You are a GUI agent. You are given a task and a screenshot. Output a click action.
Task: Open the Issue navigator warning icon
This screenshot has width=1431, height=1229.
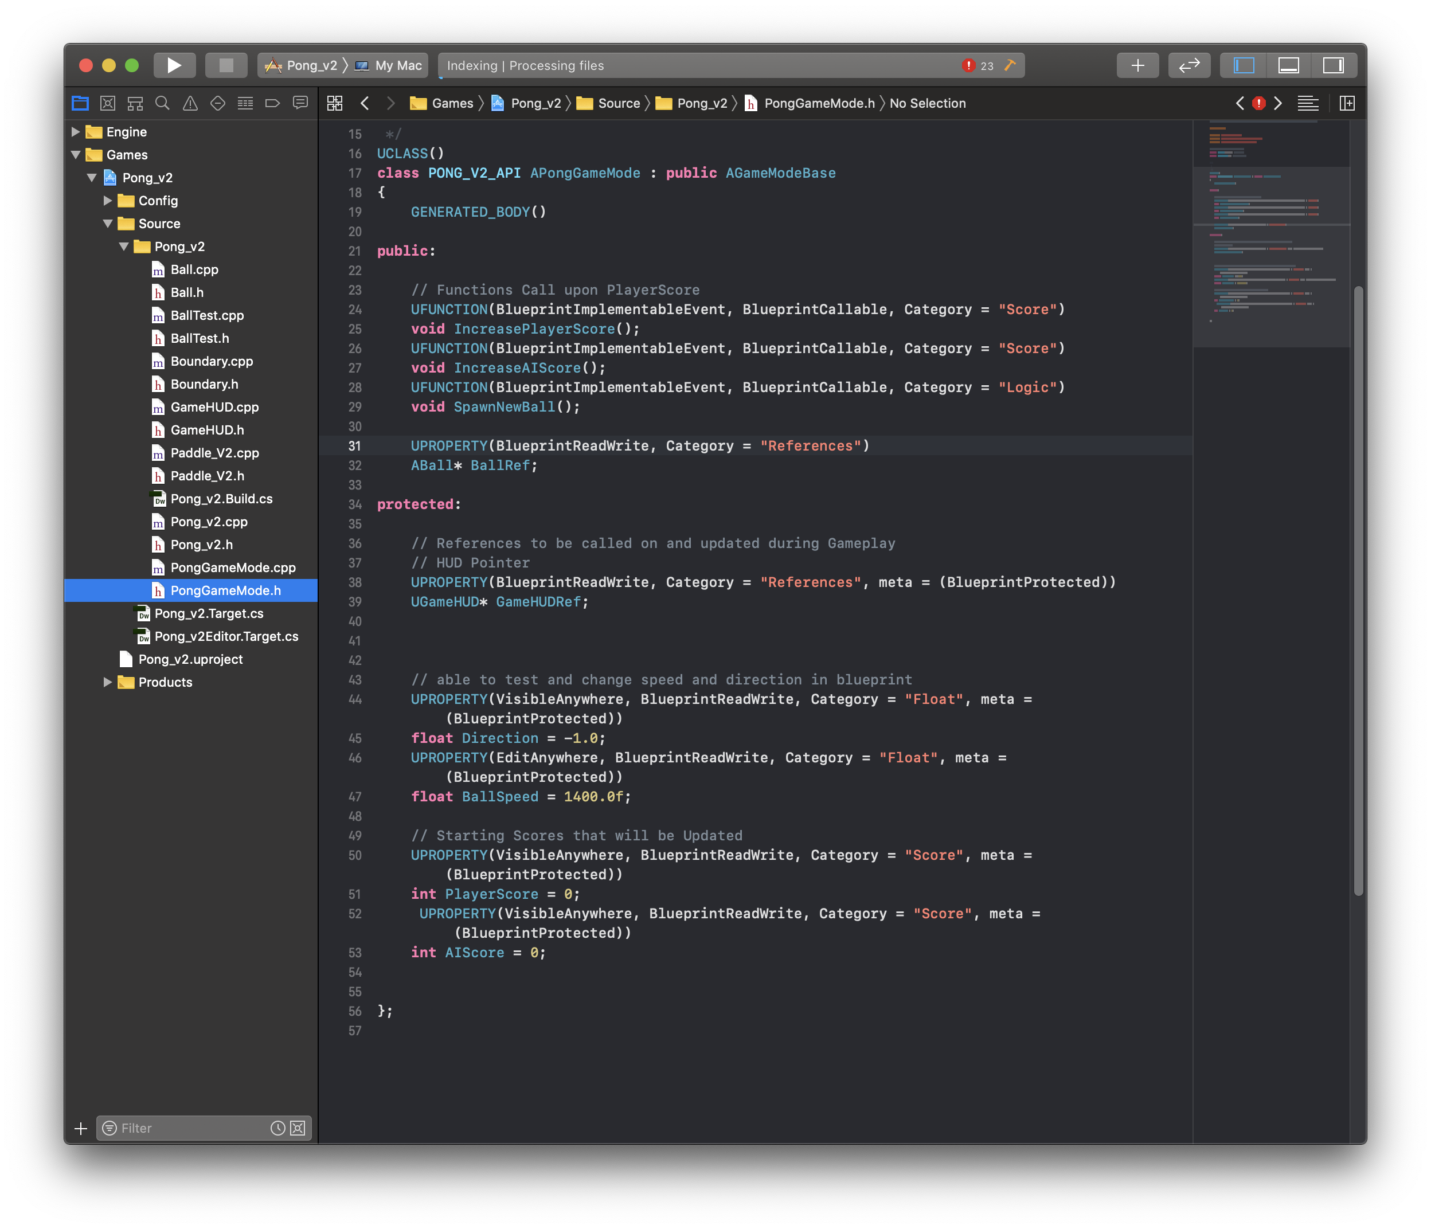(190, 104)
